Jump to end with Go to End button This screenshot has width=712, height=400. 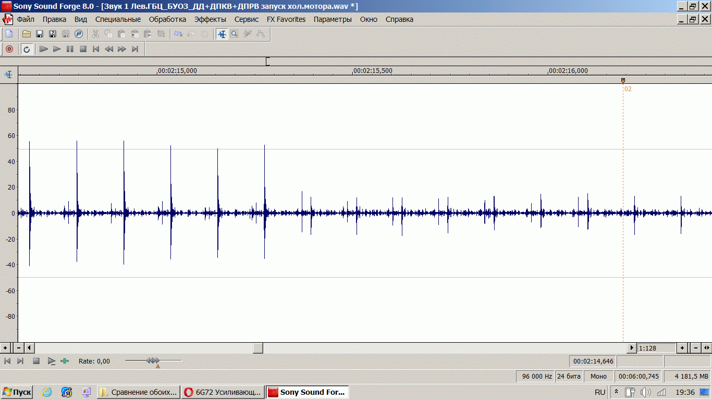(135, 49)
